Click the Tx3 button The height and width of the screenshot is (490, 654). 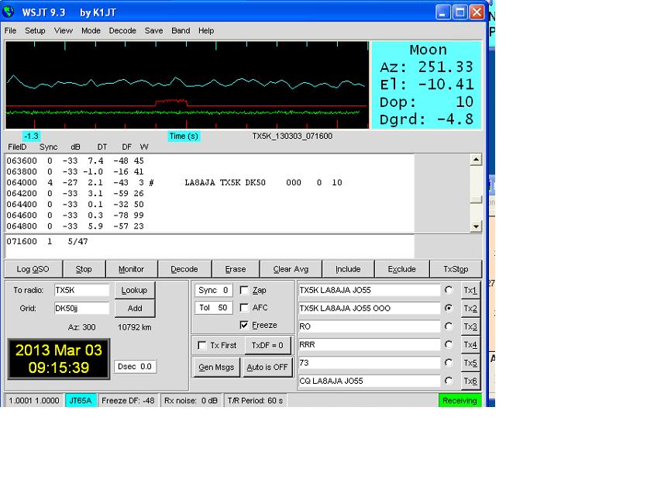pyautogui.click(x=470, y=326)
